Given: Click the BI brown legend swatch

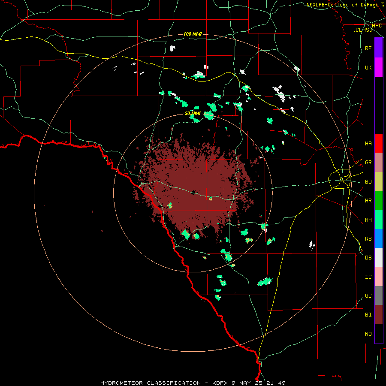Looking at the screenshot, I should 379,315.
